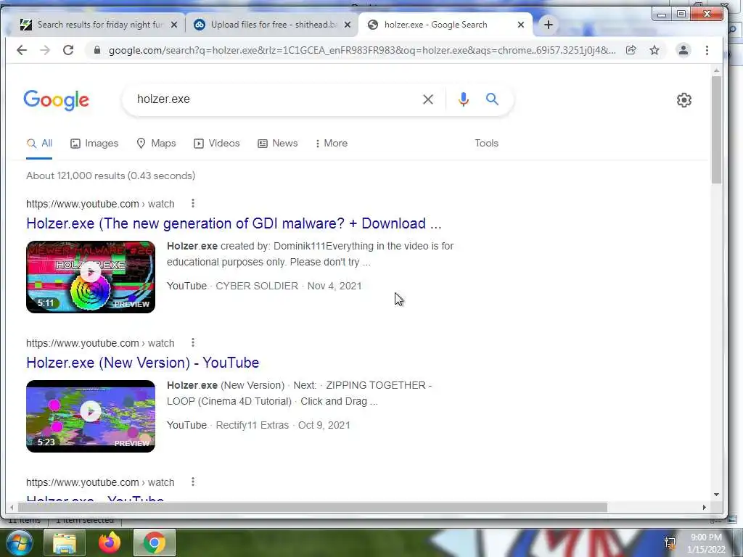
Task: Click the vertical scrollbar thumb
Action: [716, 130]
